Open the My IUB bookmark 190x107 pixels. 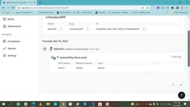tap(100, 12)
